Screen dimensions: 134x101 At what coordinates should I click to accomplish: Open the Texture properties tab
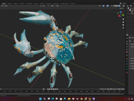(x=127, y=72)
